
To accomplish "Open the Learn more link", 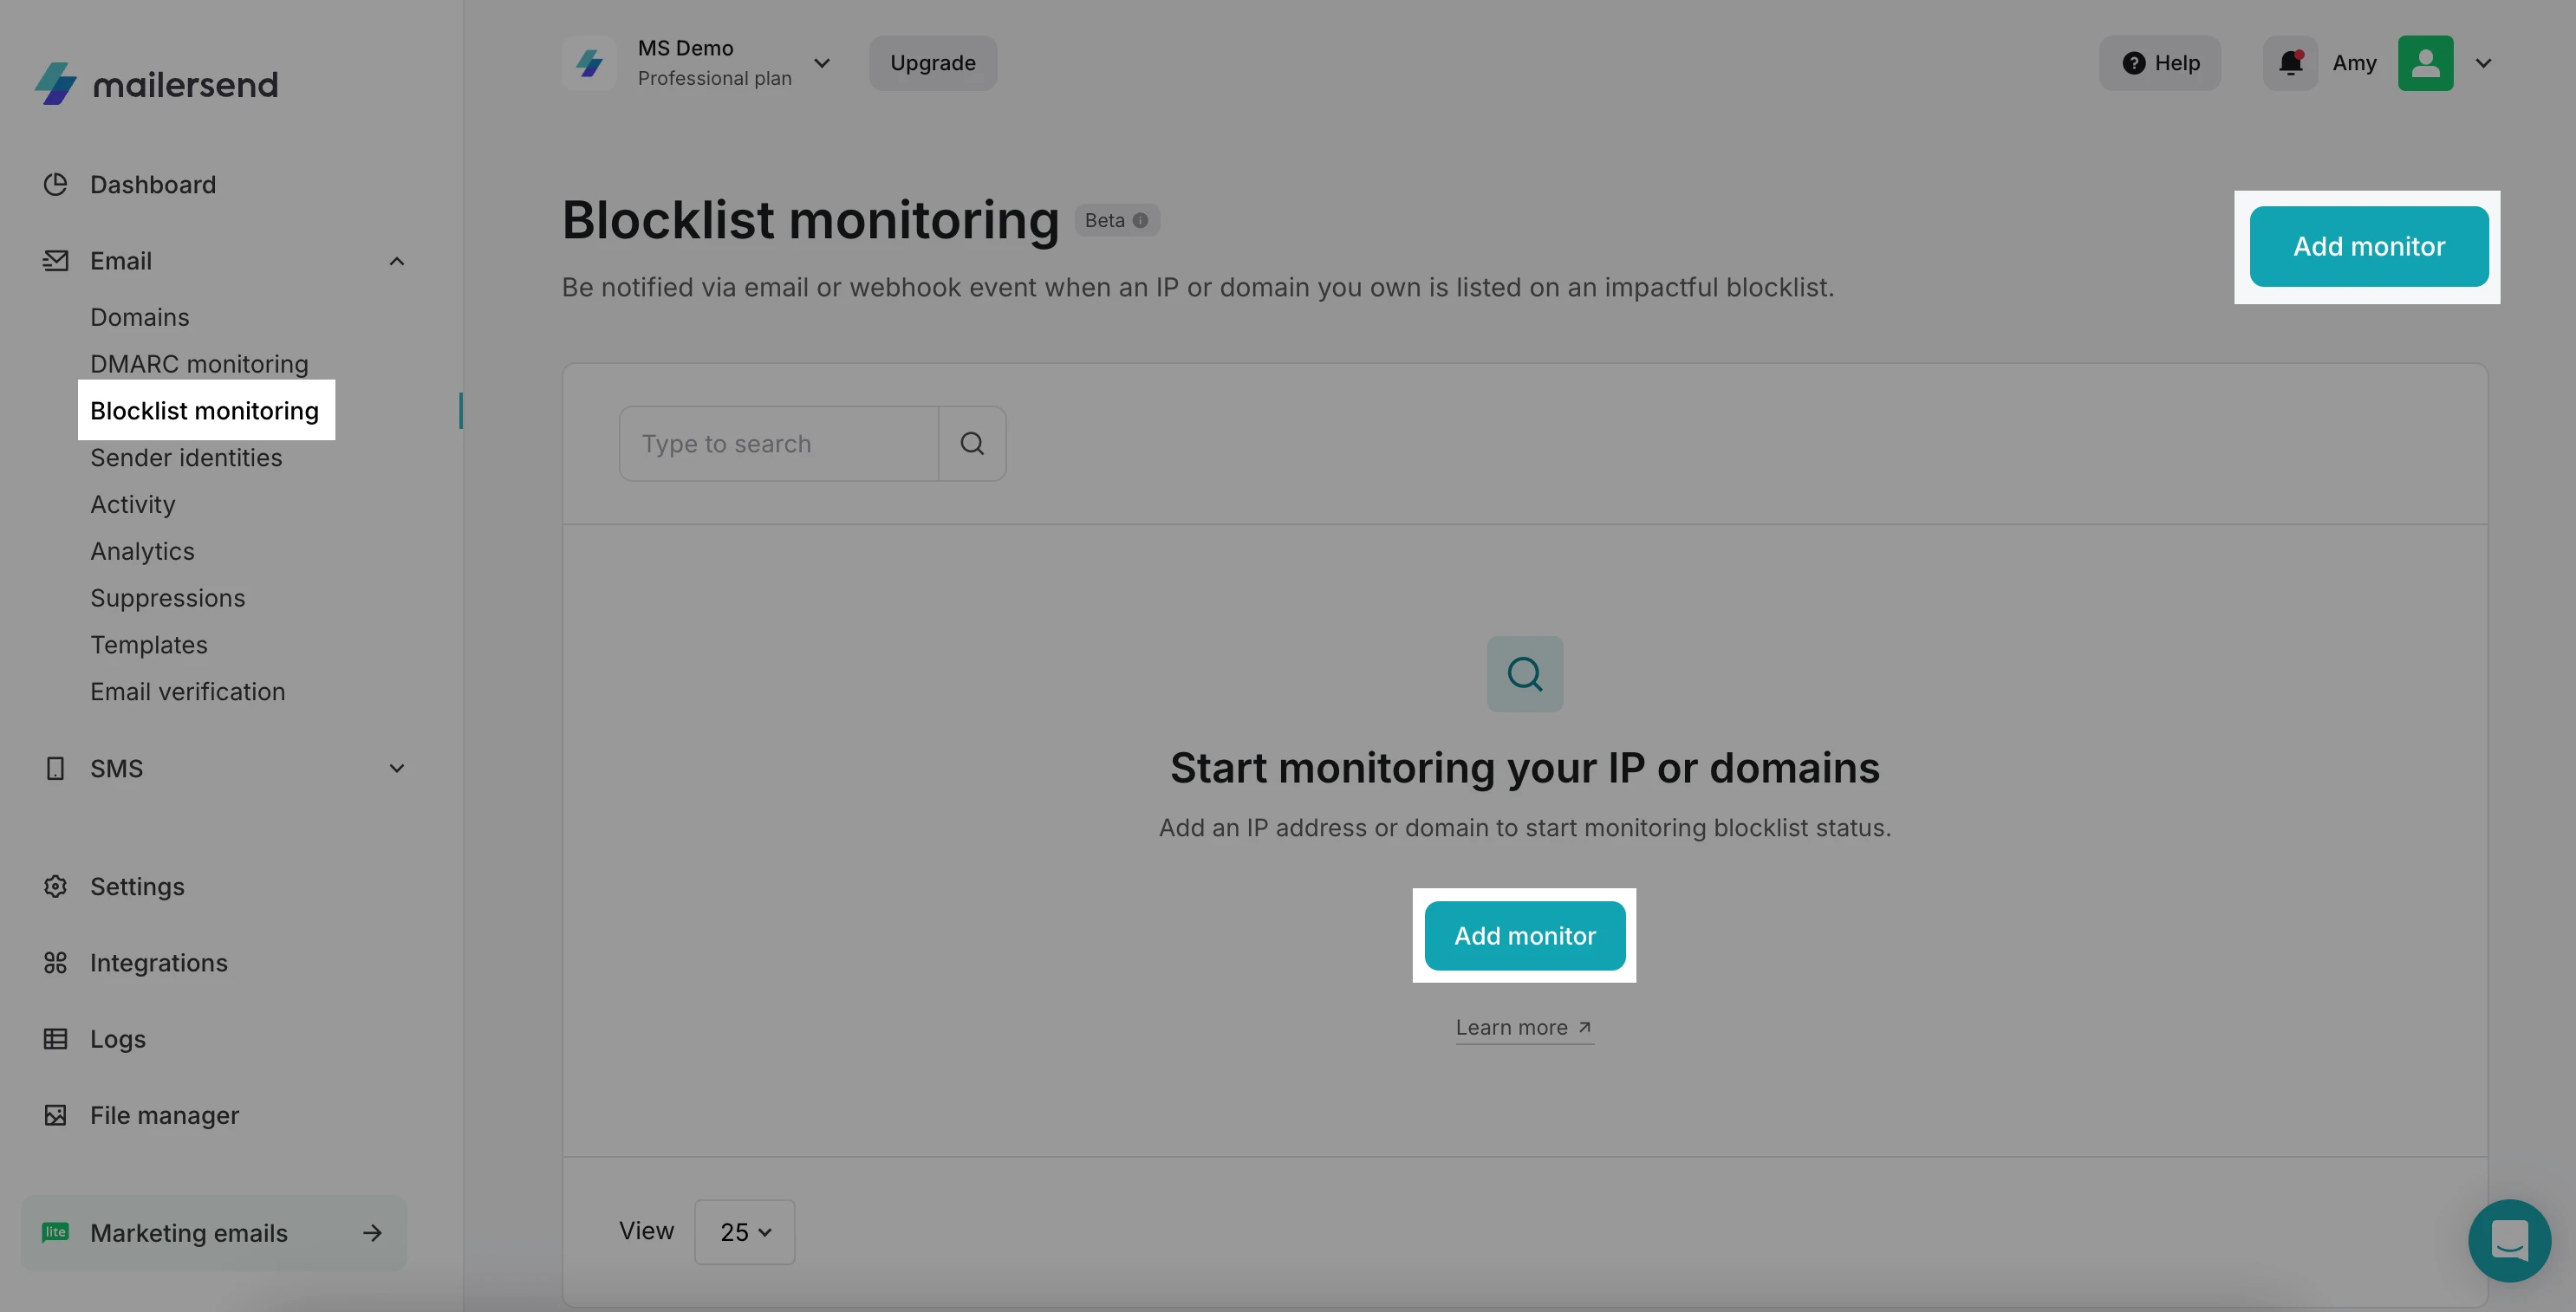I will [1523, 1027].
